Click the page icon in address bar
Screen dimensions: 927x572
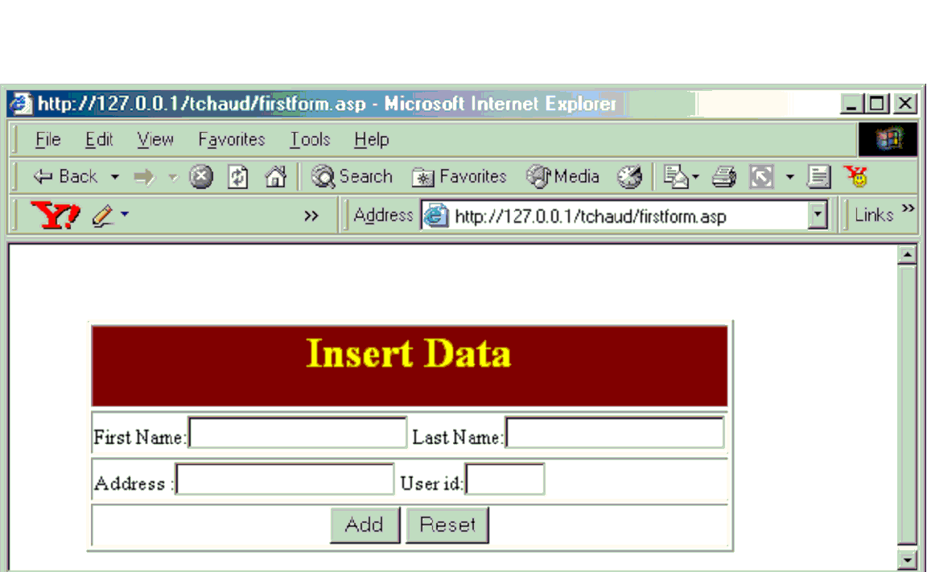click(436, 216)
